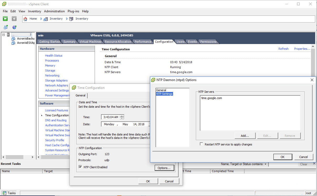Click the Properties... link
Viewport: 317px width, 196px height.
(302, 49)
